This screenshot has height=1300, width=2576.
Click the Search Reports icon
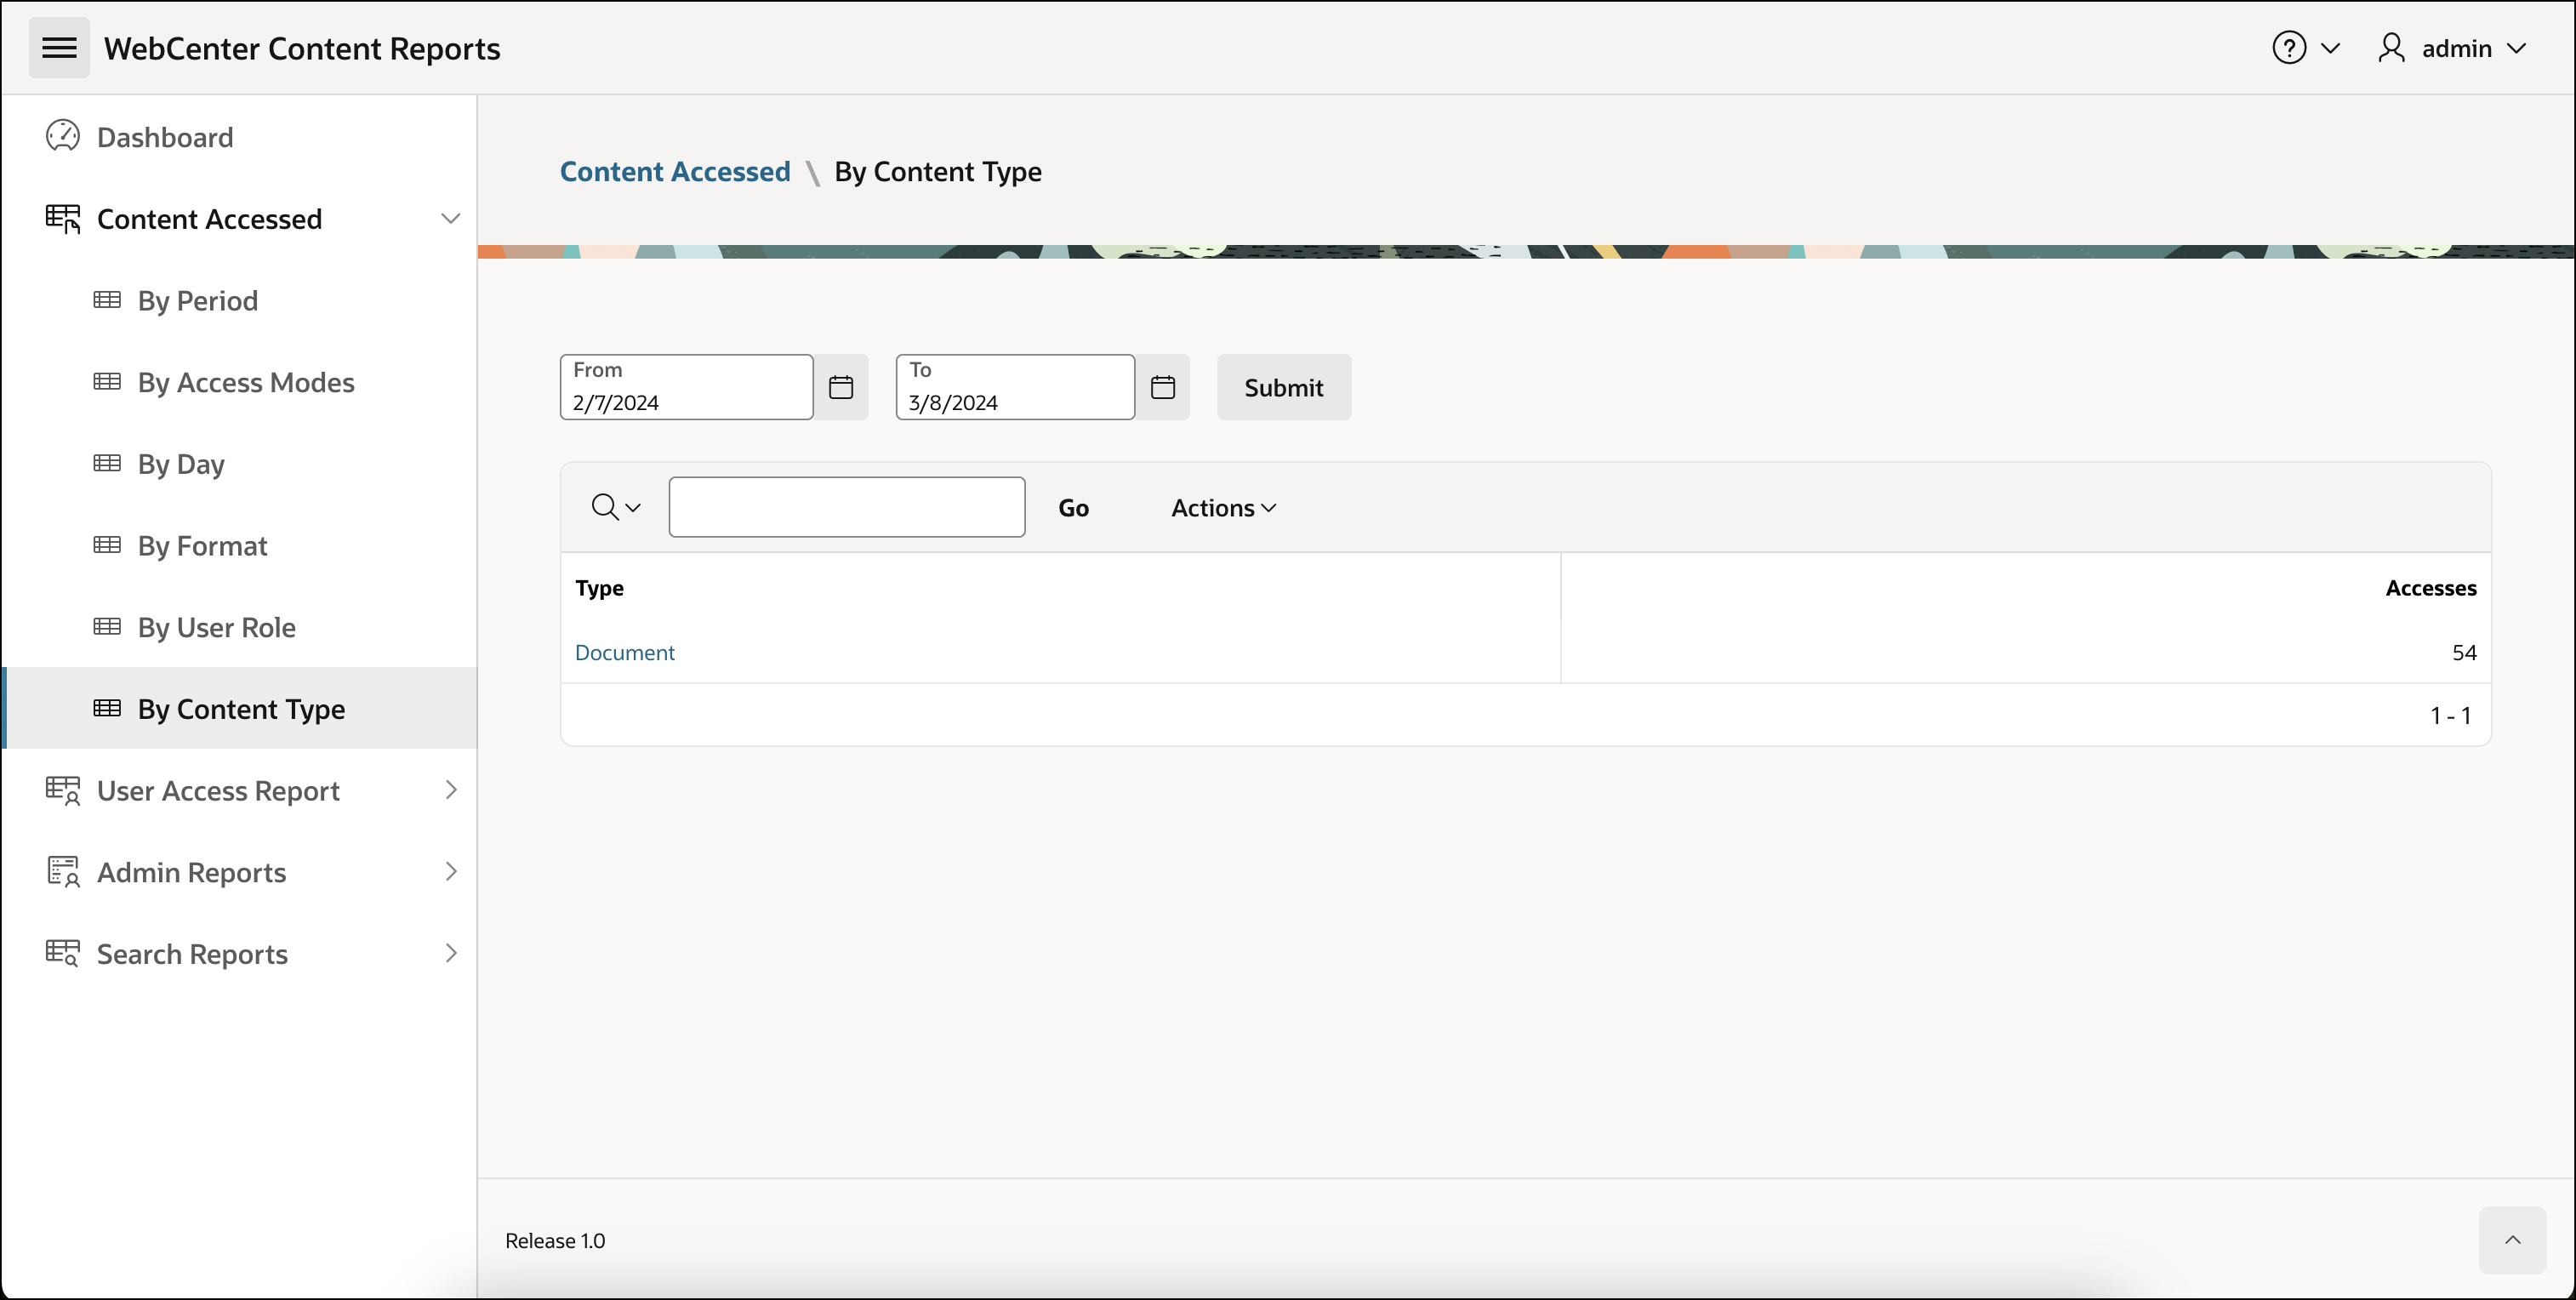click(63, 953)
